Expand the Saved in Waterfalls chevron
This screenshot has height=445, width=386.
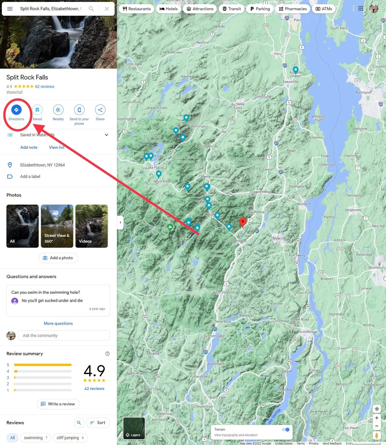pos(107,135)
